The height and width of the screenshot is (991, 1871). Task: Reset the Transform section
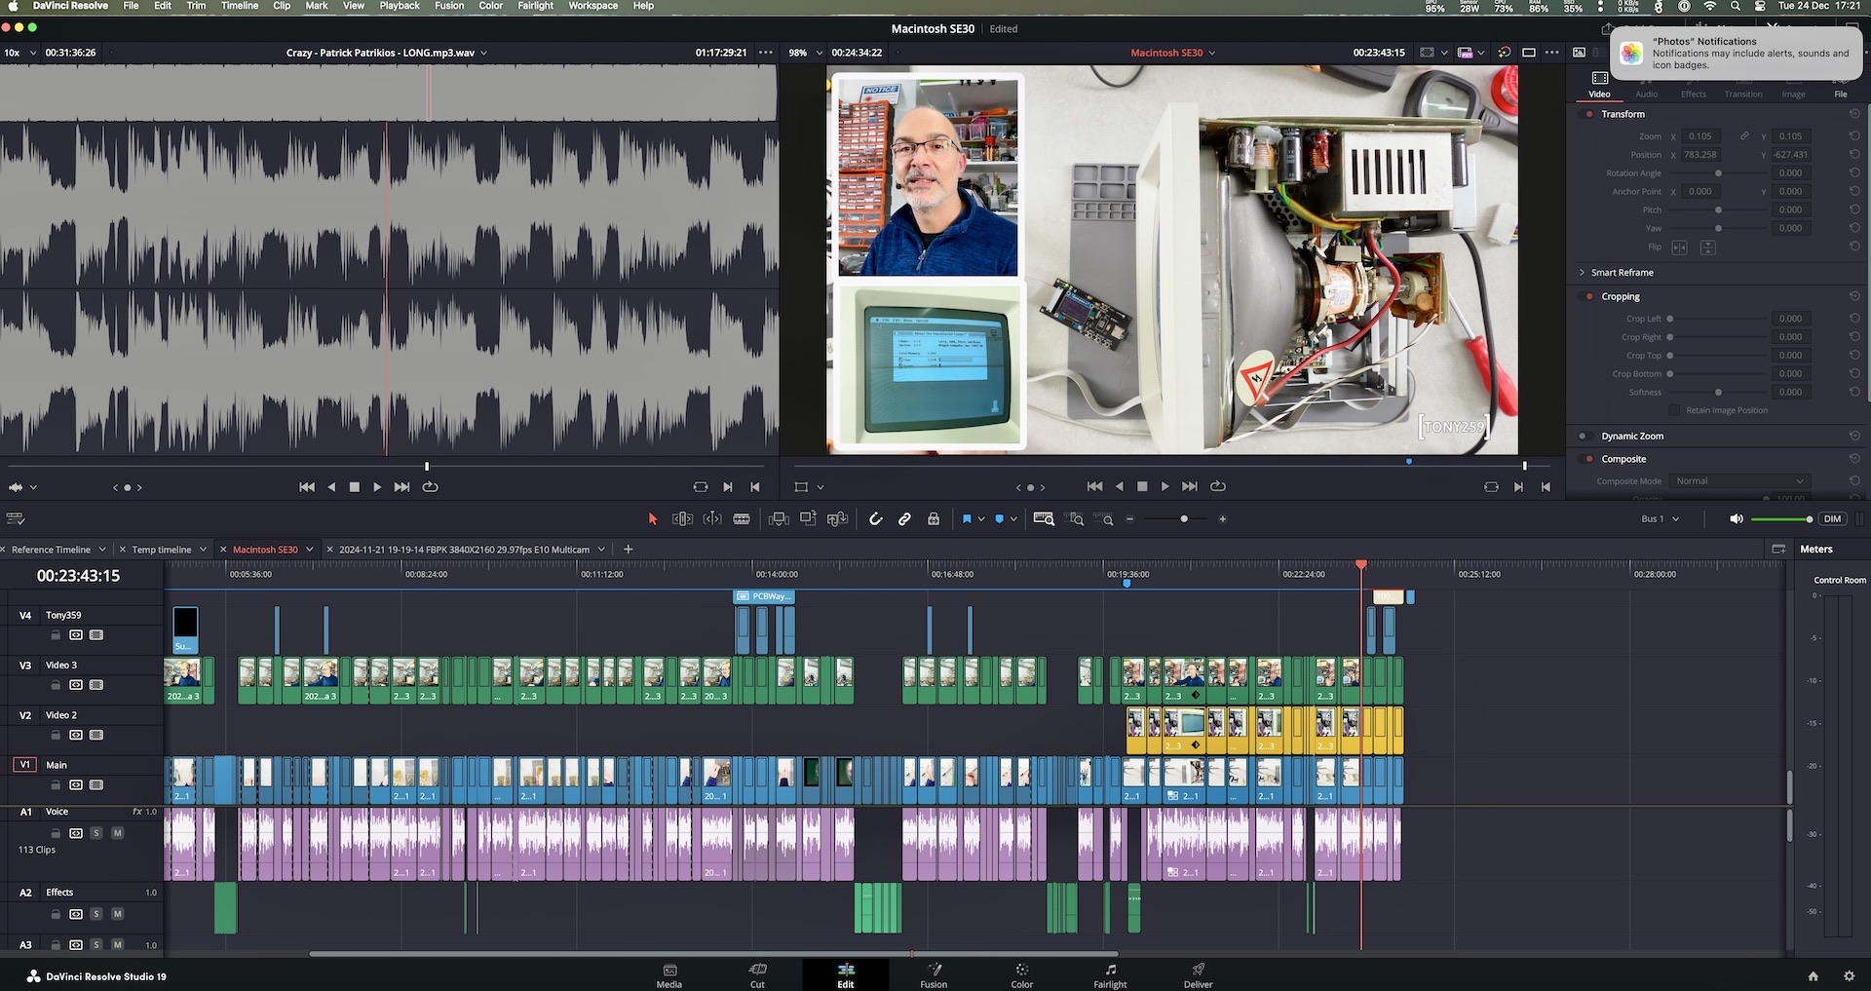click(x=1854, y=114)
